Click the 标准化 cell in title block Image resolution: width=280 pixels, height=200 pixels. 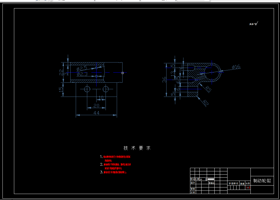click(211, 183)
